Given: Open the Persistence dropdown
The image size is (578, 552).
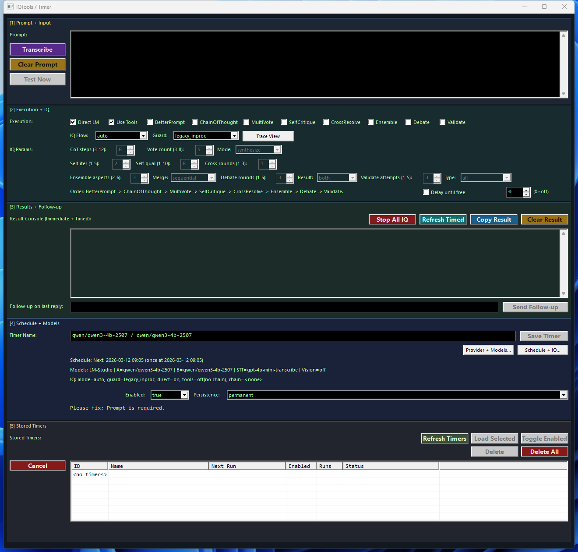Looking at the screenshot, I should point(563,395).
